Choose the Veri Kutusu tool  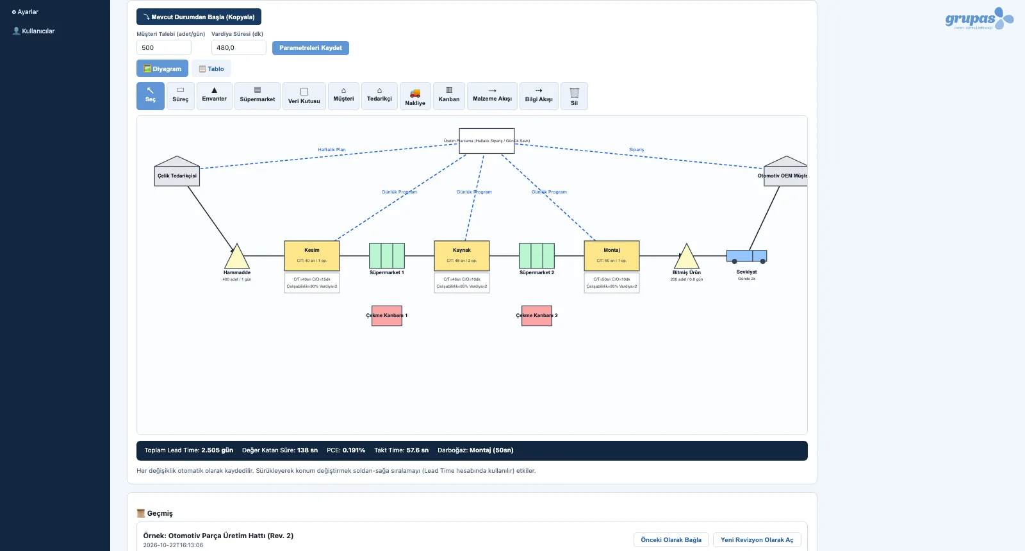[304, 96]
